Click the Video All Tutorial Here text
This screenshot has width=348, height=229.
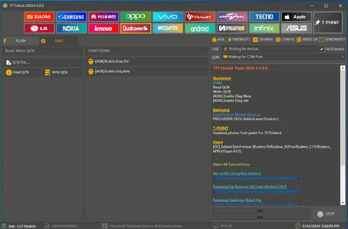click(x=231, y=164)
